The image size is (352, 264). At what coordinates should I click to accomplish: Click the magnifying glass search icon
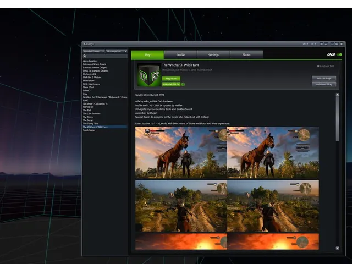[x=85, y=56]
